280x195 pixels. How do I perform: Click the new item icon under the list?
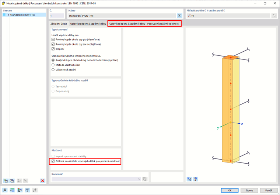coord(6,181)
